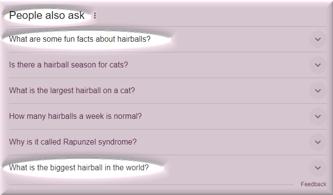This screenshot has width=333, height=195.
Task: Select the Rapunzel syndrome question text
Action: (73, 142)
